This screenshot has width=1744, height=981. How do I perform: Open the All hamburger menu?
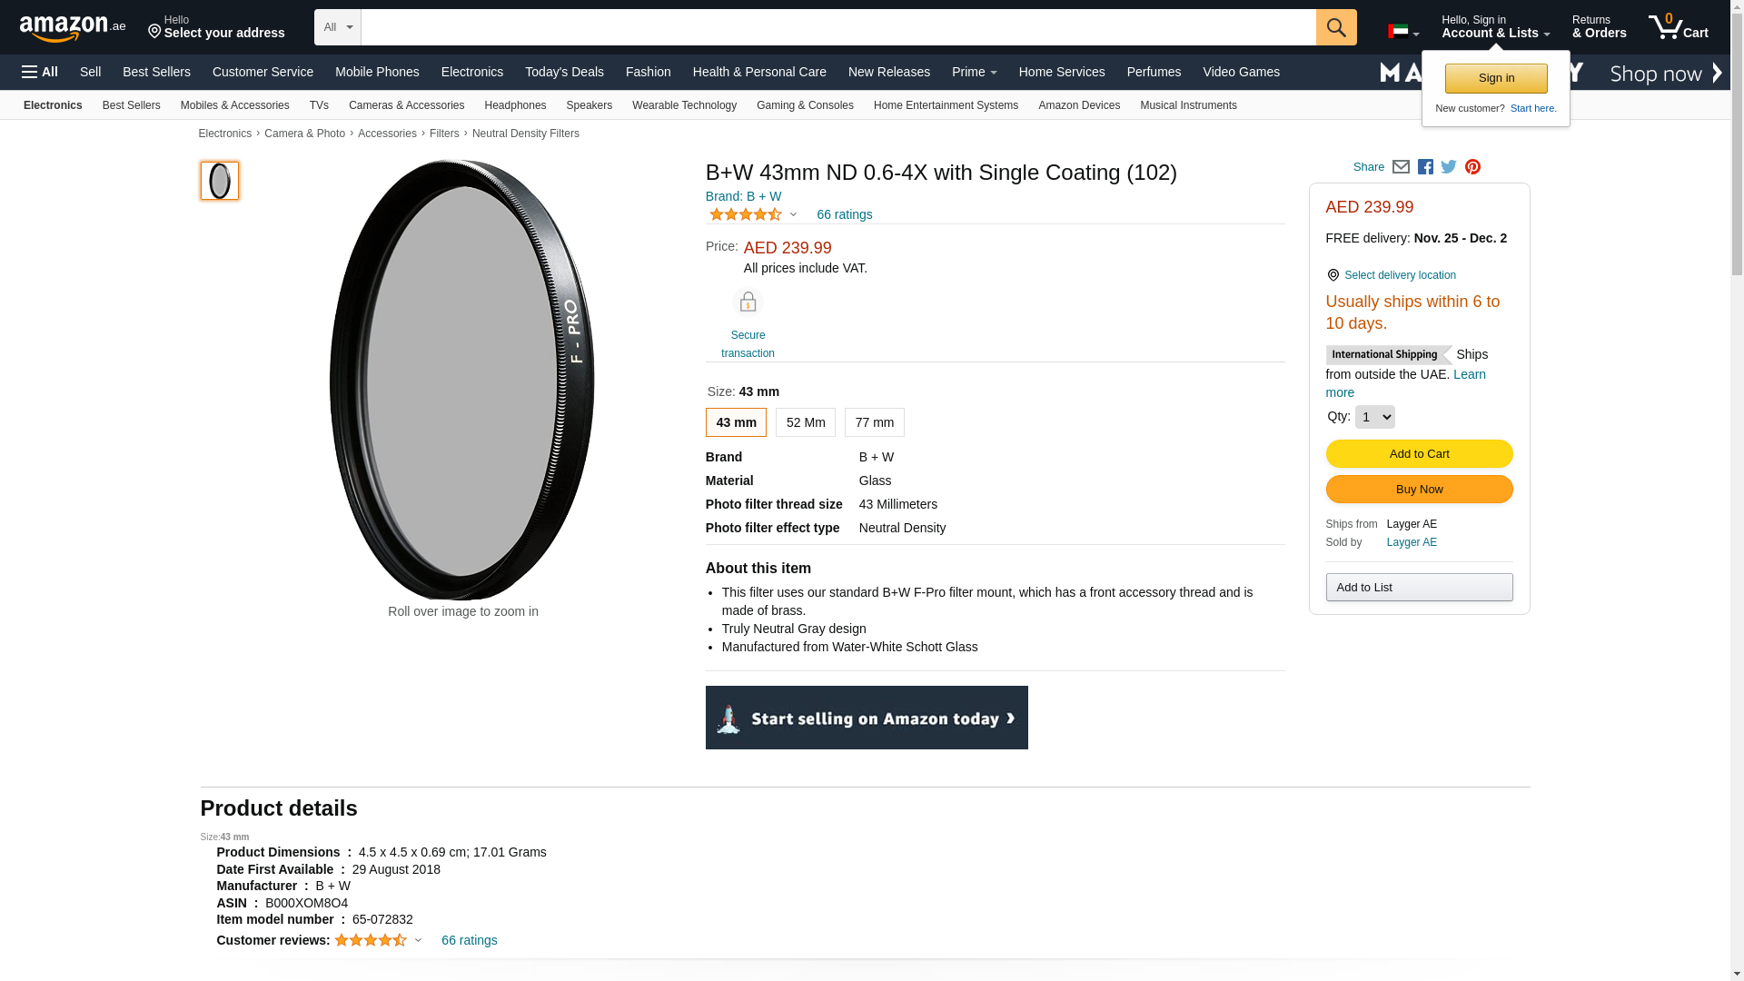point(40,72)
